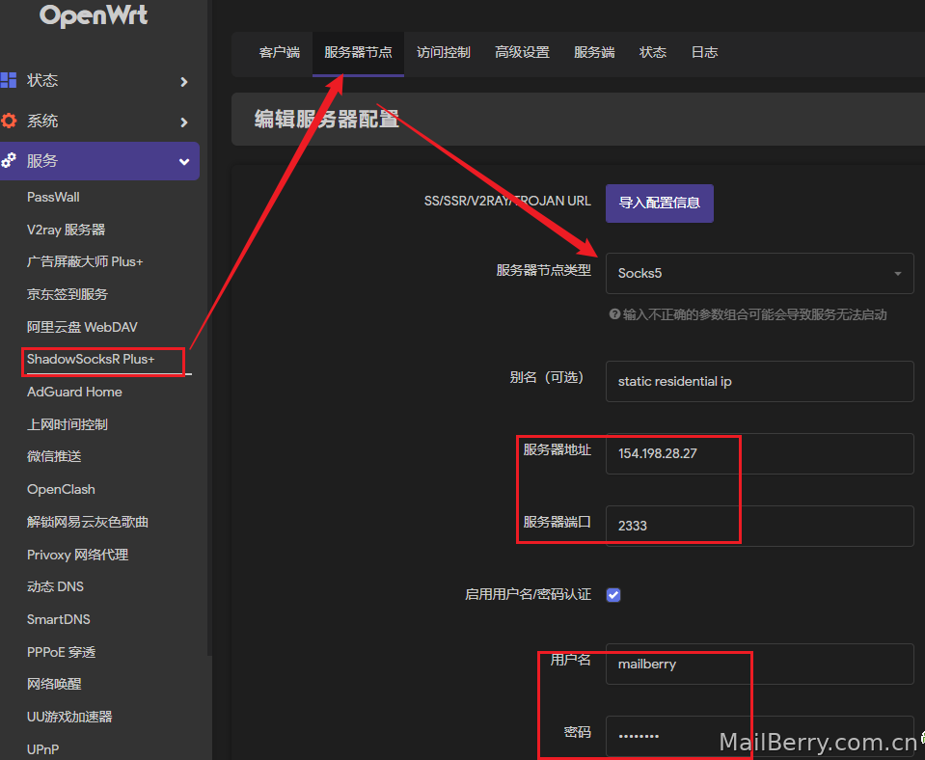The image size is (925, 760).
Task: Open V2ray 服务器 in the sidebar
Action: tap(66, 230)
